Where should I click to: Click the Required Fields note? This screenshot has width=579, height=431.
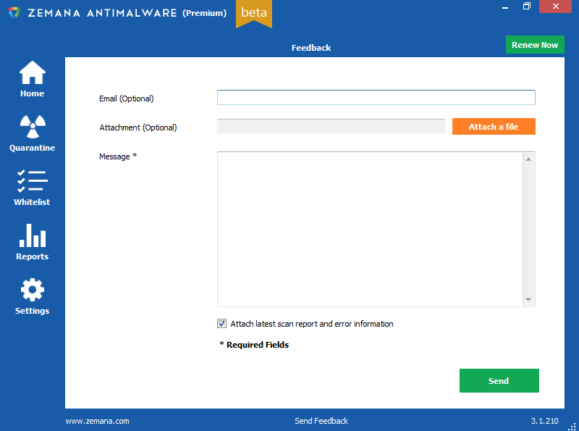(254, 345)
